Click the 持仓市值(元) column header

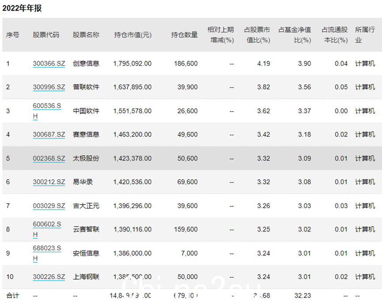coord(133,35)
